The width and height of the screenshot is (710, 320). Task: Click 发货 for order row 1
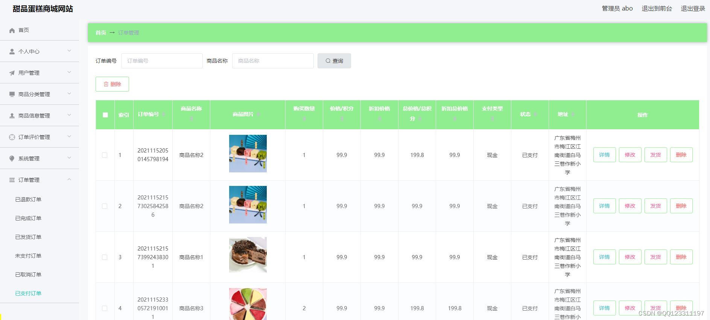click(655, 155)
